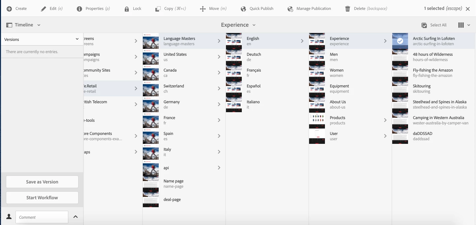Select the deal-page item
Image resolution: width=476 pixels, height=225 pixels.
tap(184, 199)
